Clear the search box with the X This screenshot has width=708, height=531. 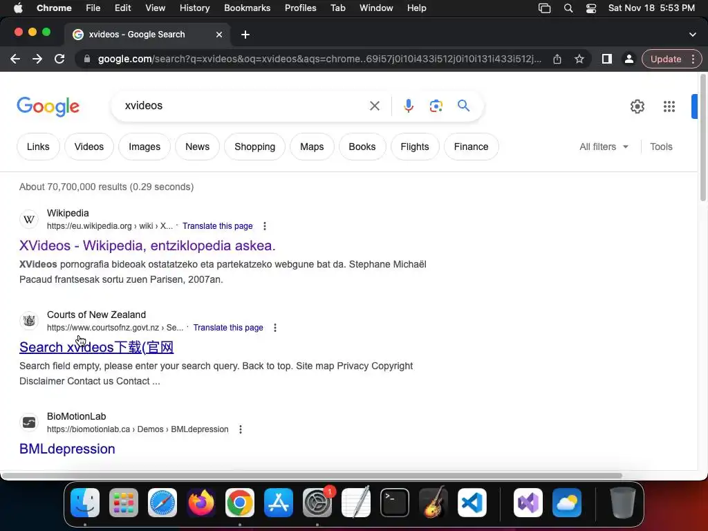374,106
